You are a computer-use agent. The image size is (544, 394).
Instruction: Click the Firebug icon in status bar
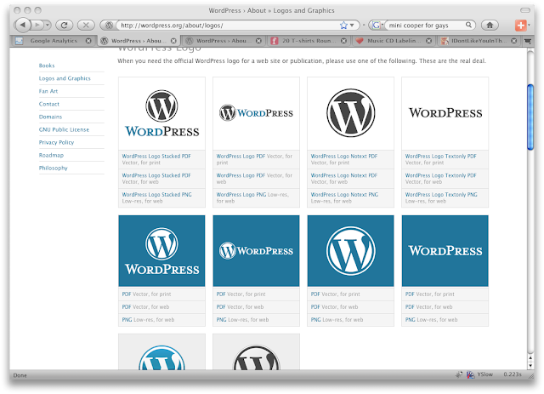(x=459, y=374)
